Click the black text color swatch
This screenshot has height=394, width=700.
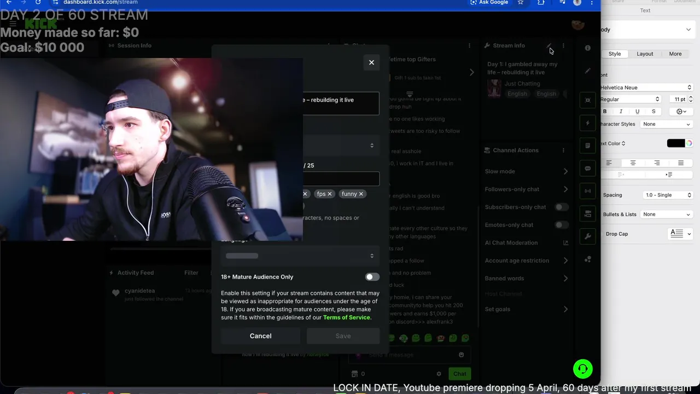(x=675, y=143)
